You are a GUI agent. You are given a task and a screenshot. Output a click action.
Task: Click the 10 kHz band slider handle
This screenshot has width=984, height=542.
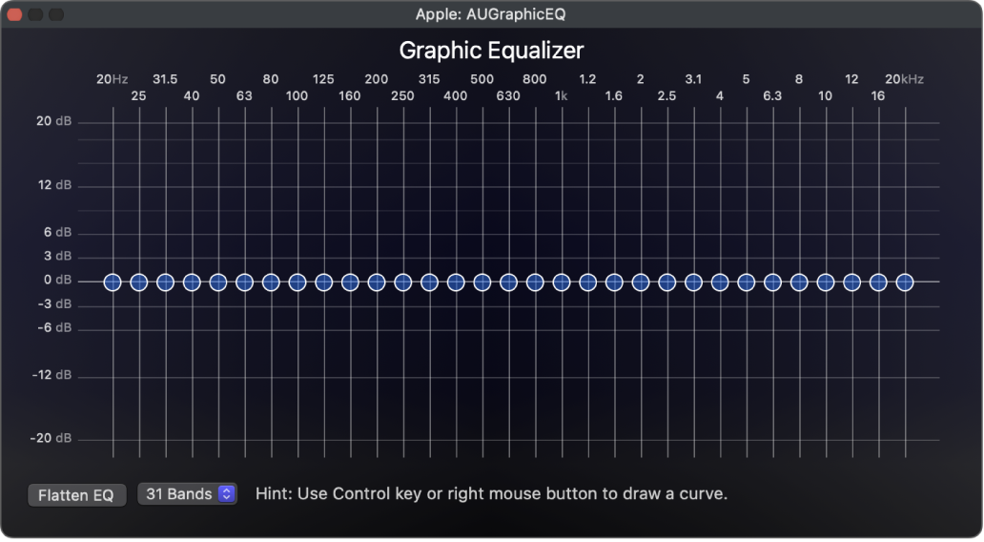(x=826, y=281)
